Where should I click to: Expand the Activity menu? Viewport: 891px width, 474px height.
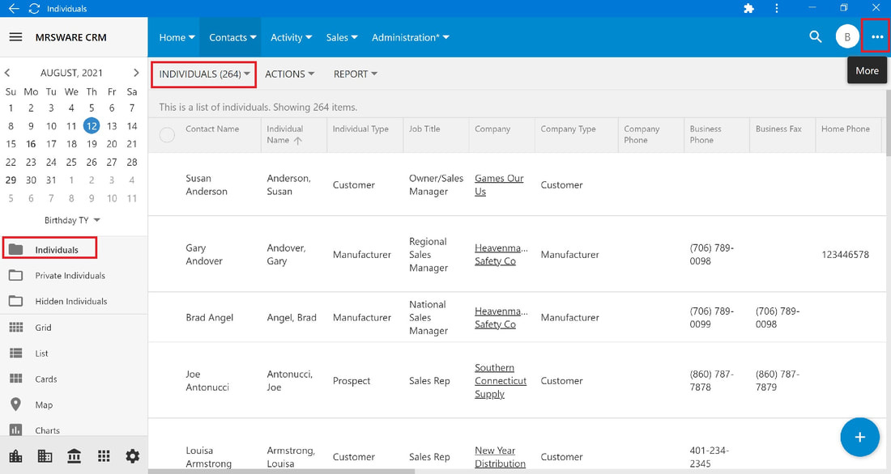291,37
